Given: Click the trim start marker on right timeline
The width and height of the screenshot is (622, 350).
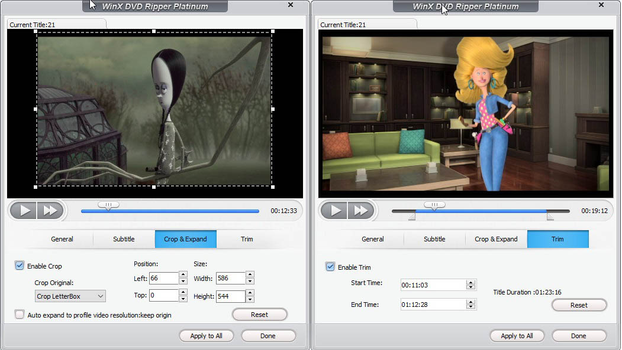Looking at the screenshot, I should (412, 217).
